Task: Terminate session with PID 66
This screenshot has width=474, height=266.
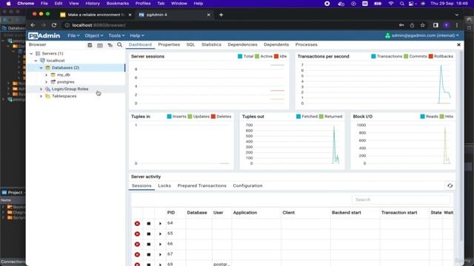Action: tap(137, 244)
